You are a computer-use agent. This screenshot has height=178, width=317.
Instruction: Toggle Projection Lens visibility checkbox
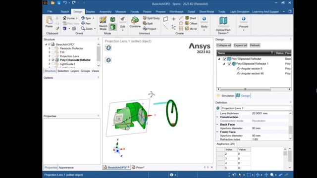[x=53, y=56]
